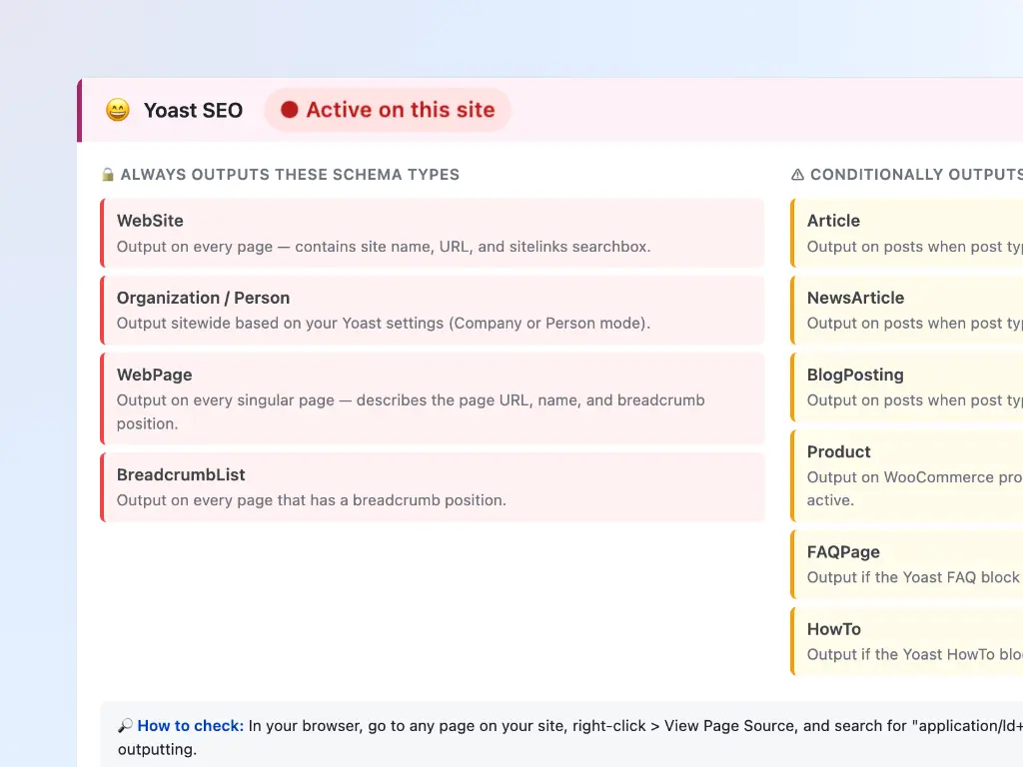Select the BreadcrumbList schema card
The image size is (1023, 767).
pyautogui.click(x=432, y=487)
